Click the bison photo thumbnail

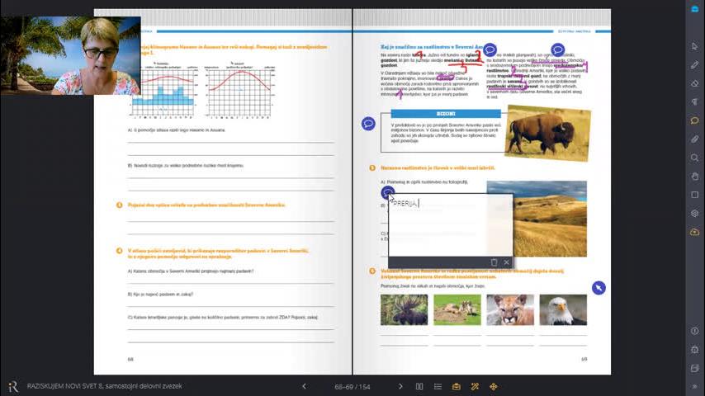click(x=546, y=132)
